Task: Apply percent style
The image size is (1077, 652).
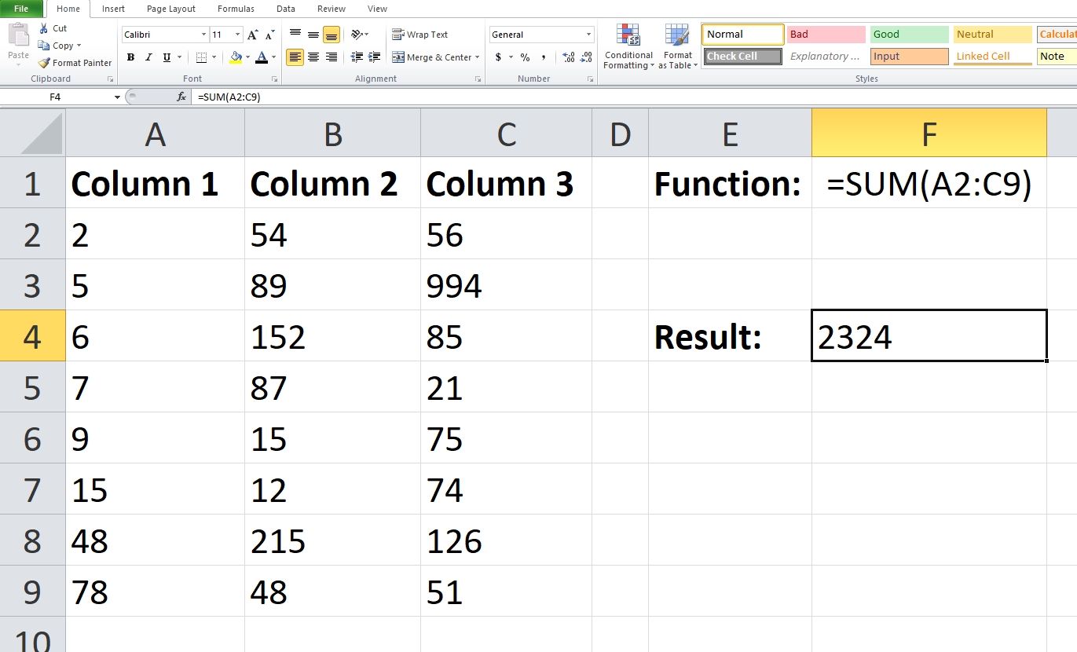Action: point(525,57)
